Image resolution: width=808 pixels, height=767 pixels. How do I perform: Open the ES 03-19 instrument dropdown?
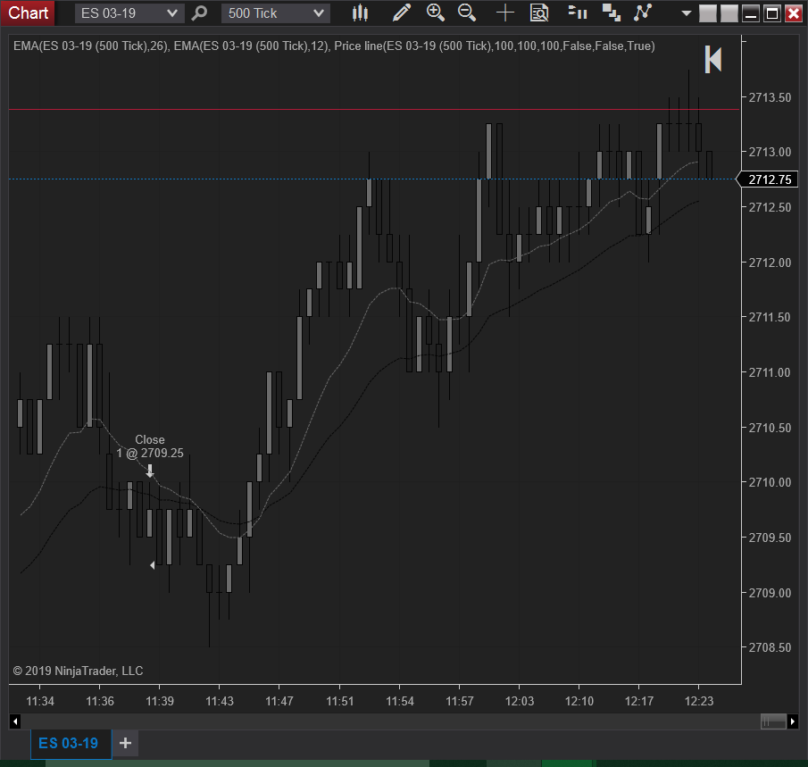coord(129,13)
